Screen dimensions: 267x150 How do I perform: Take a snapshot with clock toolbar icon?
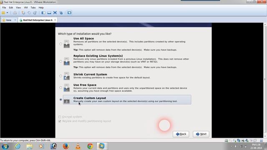(23, 13)
